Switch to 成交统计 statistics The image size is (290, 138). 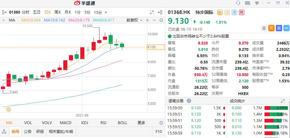pos(237,101)
